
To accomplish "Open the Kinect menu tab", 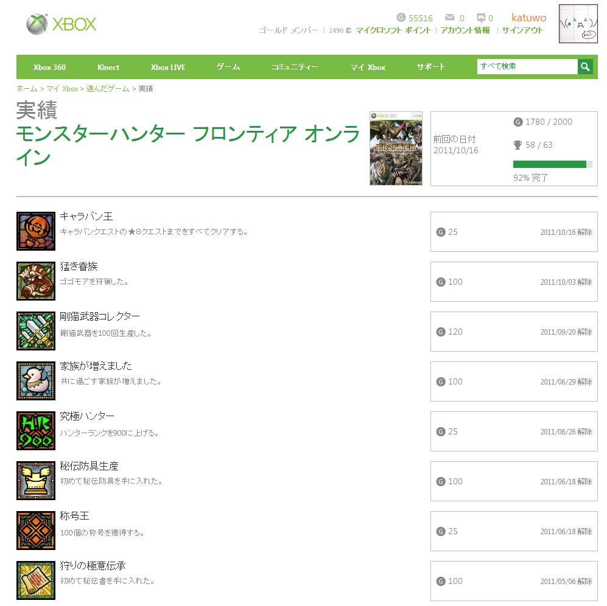I will click(x=108, y=68).
